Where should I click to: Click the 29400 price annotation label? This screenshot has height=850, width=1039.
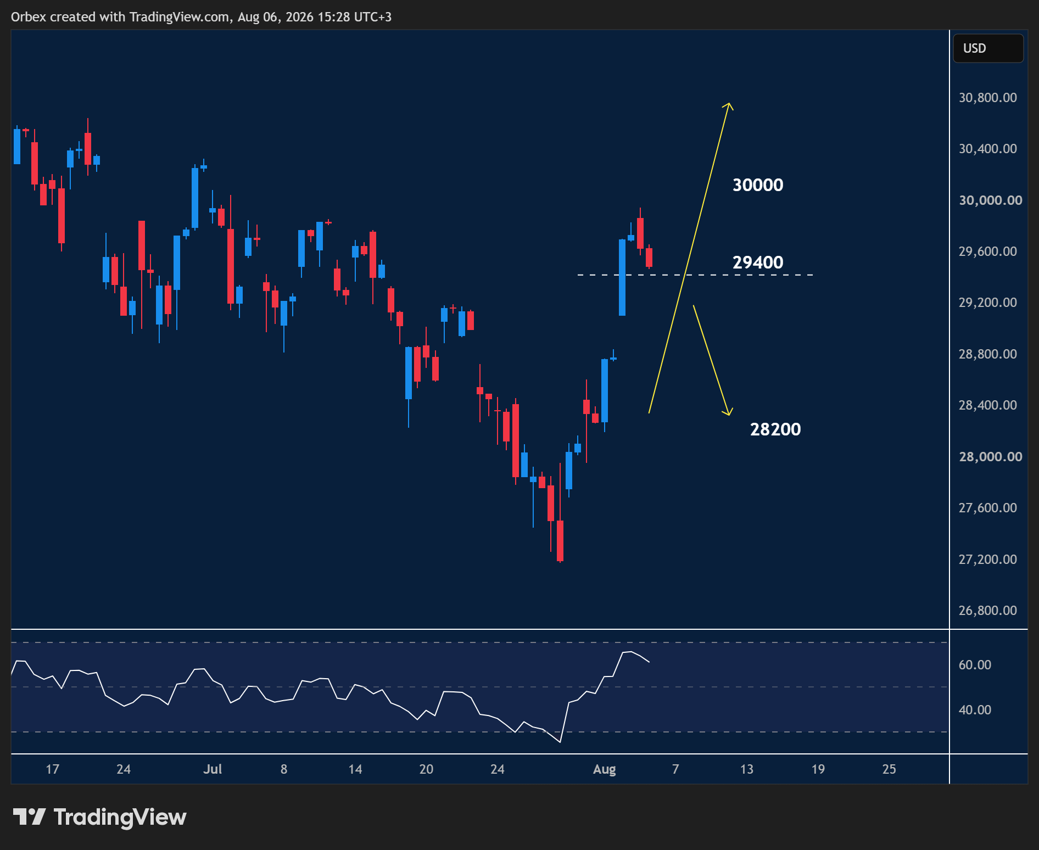coord(758,262)
